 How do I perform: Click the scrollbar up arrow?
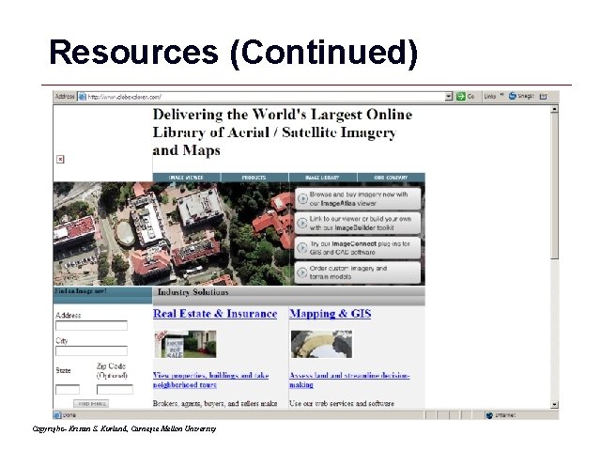coord(554,109)
